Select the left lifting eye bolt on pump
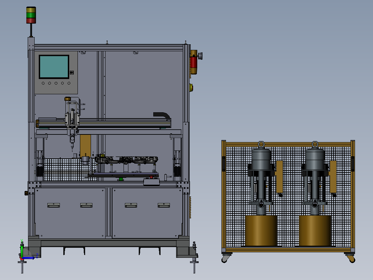 tap(261, 145)
